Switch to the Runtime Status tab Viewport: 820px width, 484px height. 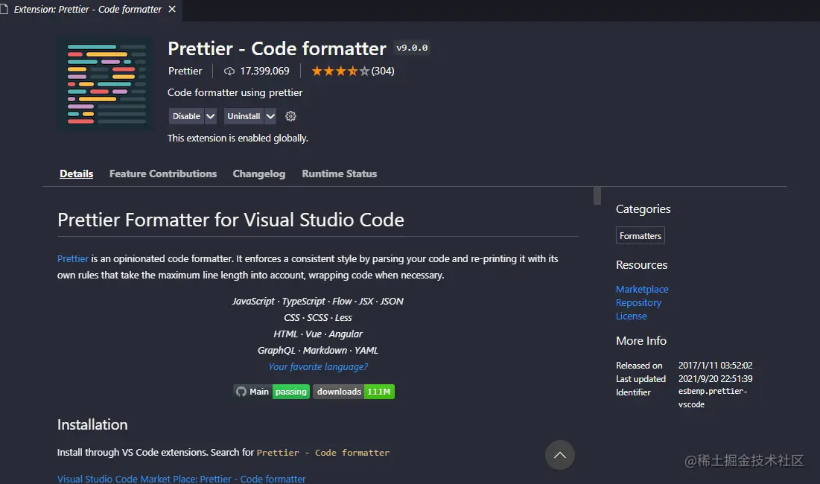pyautogui.click(x=340, y=173)
